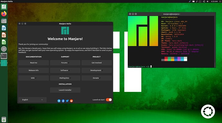Open the Telegram social icon
Image resolution: width=222 pixels, height=123 pixels.
point(59,101)
